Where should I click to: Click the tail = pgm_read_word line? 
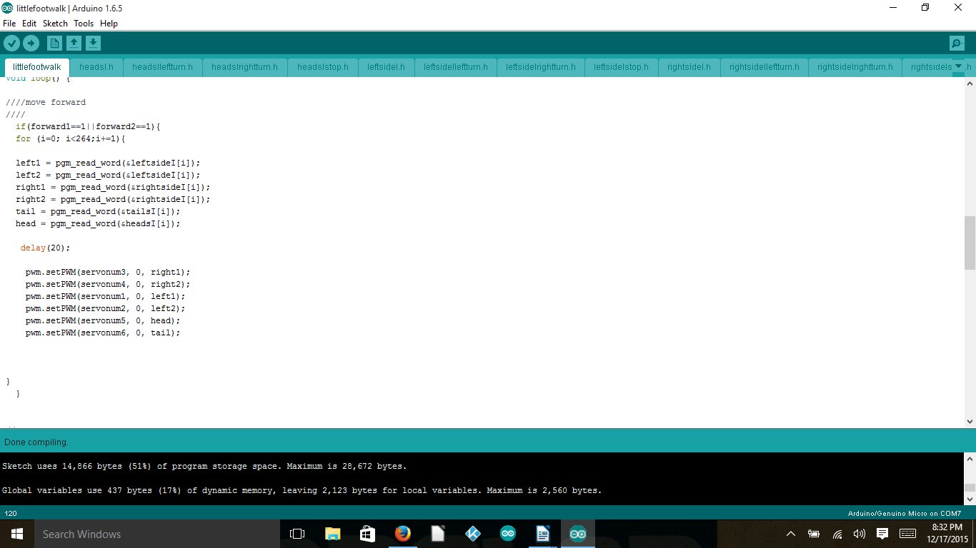click(x=98, y=211)
